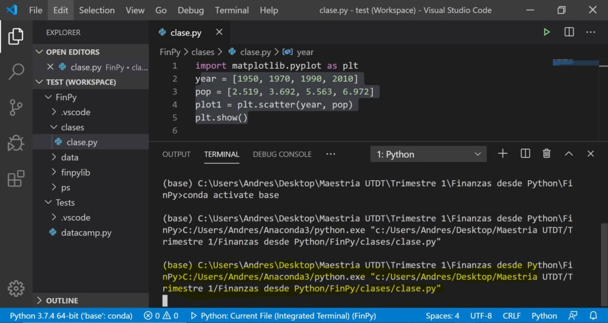
Task: Open the Explorer view in activity bar
Action: coord(16,36)
